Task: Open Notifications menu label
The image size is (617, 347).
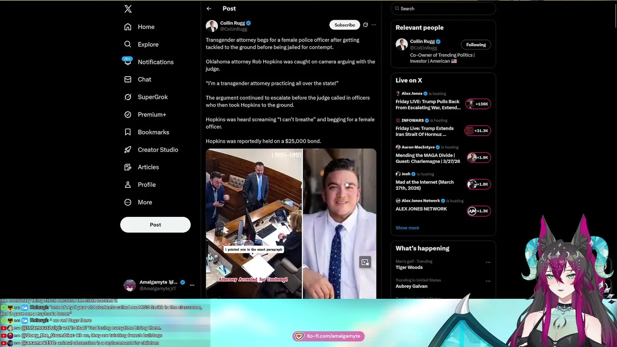Action: (156, 62)
